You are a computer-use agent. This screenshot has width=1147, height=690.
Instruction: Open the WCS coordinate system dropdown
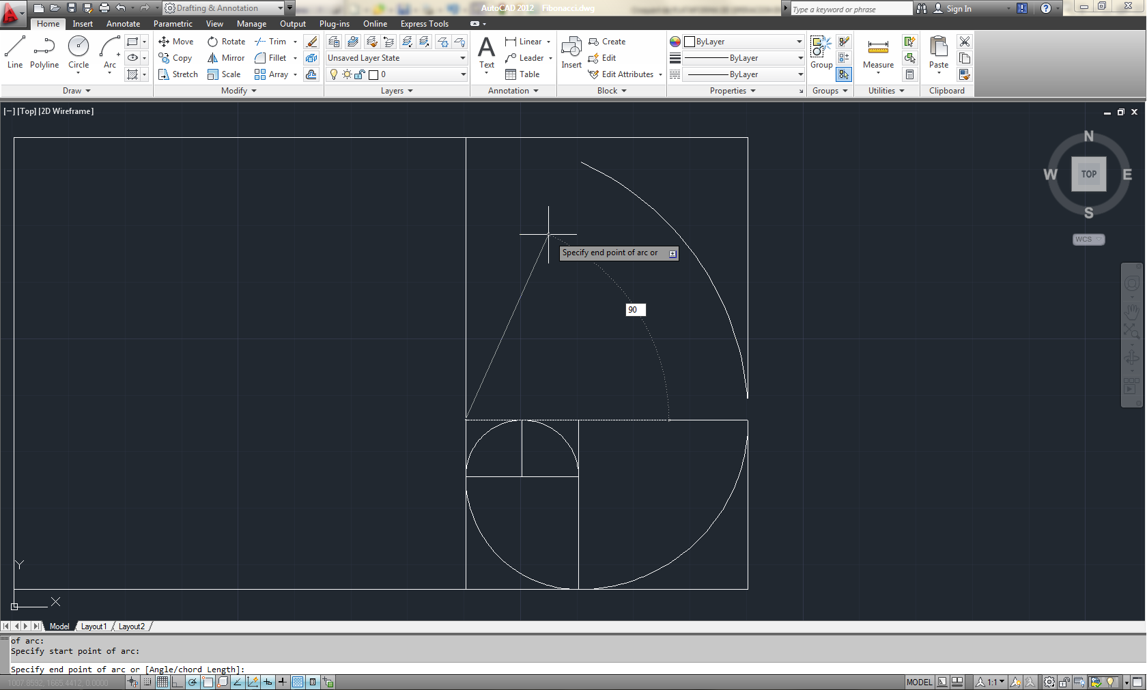pyautogui.click(x=1088, y=240)
